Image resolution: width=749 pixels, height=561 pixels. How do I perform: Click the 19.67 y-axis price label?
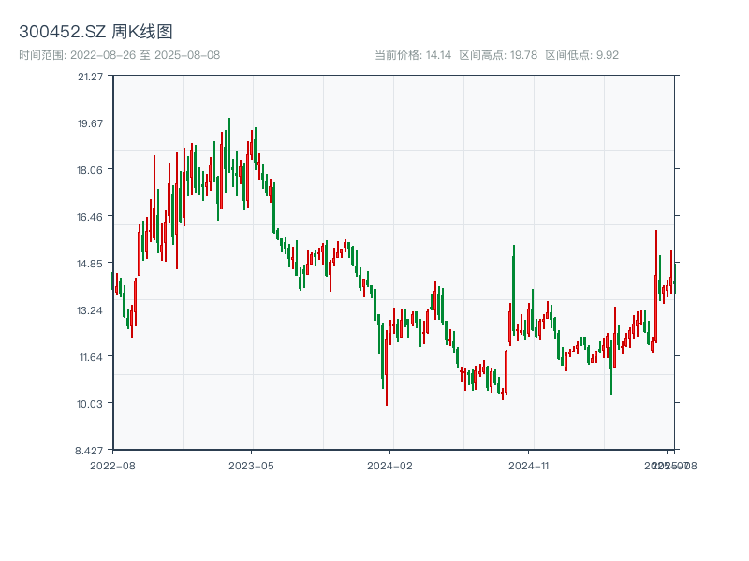[91, 122]
